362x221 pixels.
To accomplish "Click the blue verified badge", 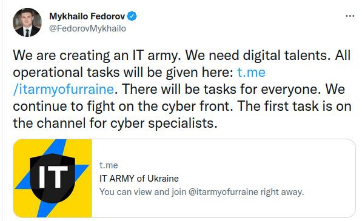I will 132,16.
